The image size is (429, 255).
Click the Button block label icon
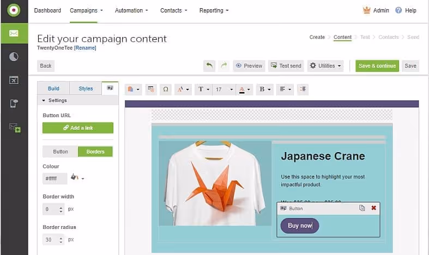283,209
